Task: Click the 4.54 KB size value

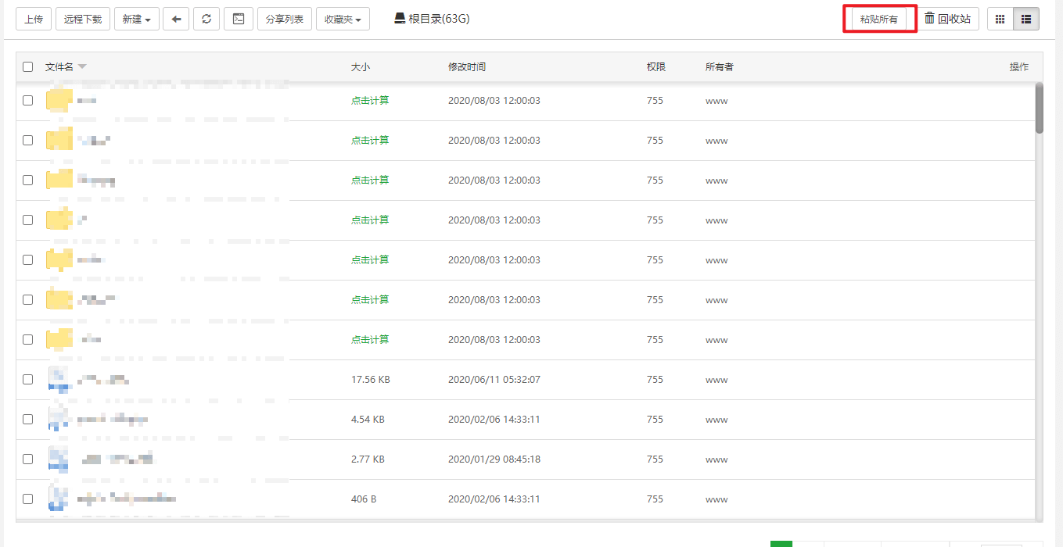Action: pyautogui.click(x=368, y=420)
